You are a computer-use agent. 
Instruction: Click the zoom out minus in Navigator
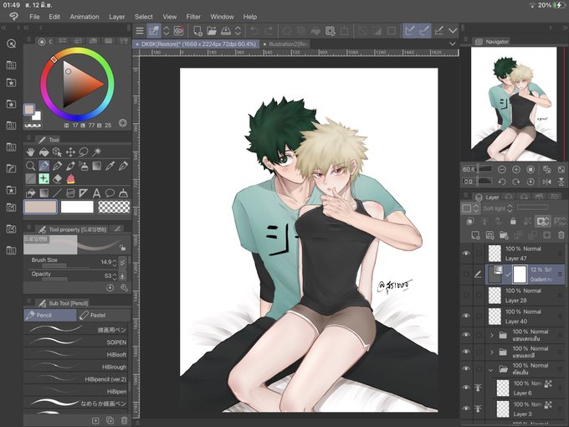502,169
